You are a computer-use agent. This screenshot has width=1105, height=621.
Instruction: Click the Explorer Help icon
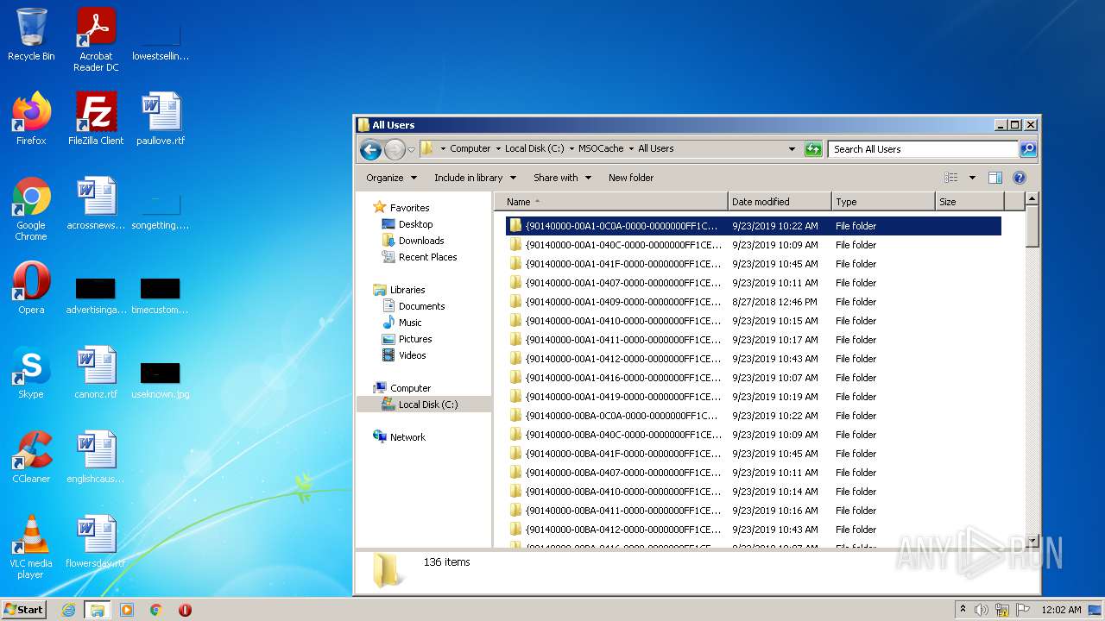click(x=1019, y=178)
